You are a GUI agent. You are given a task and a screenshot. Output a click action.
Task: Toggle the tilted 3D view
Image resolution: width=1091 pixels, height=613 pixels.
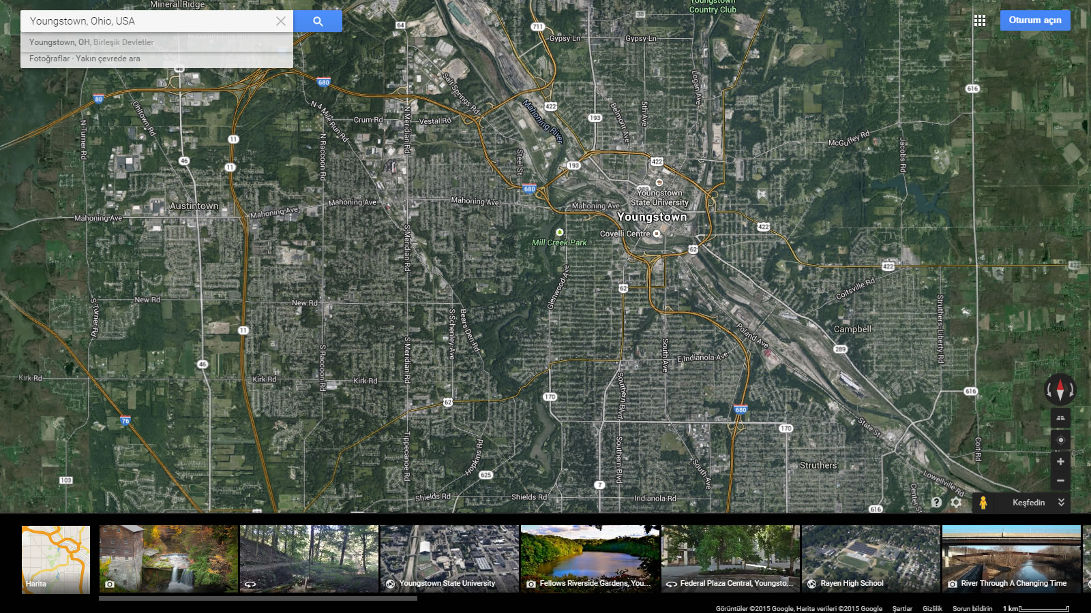pos(1060,418)
